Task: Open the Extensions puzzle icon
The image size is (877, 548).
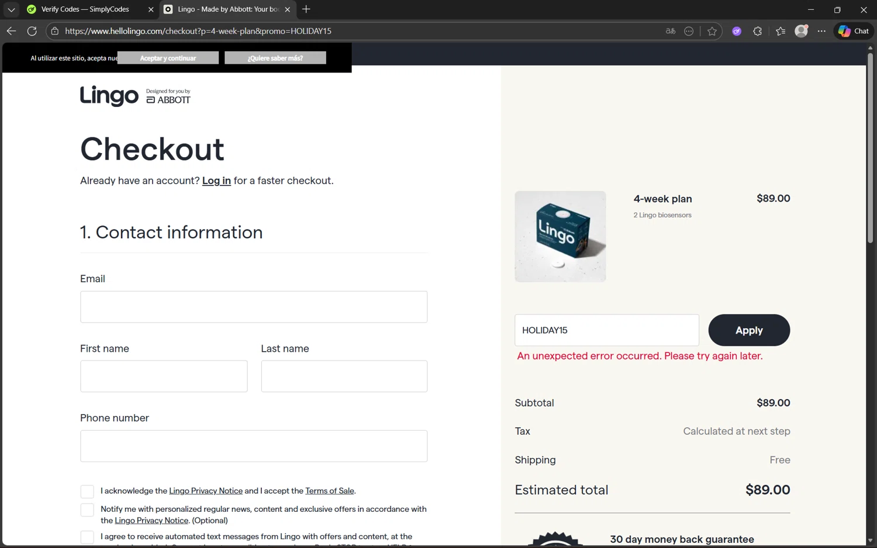Action: (x=758, y=31)
